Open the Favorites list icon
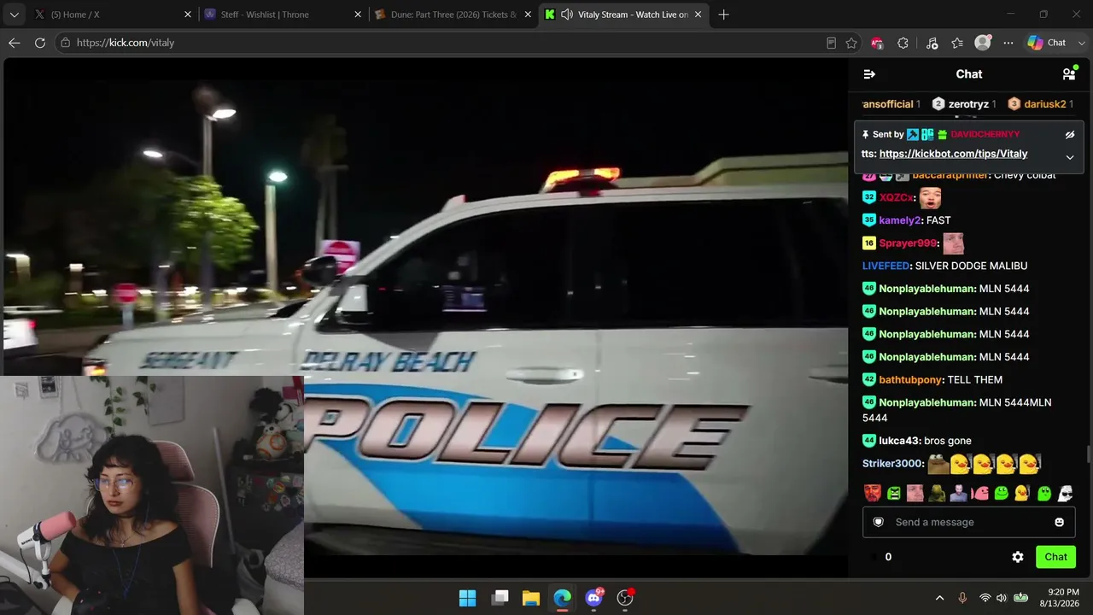The height and width of the screenshot is (615, 1093). [x=957, y=43]
